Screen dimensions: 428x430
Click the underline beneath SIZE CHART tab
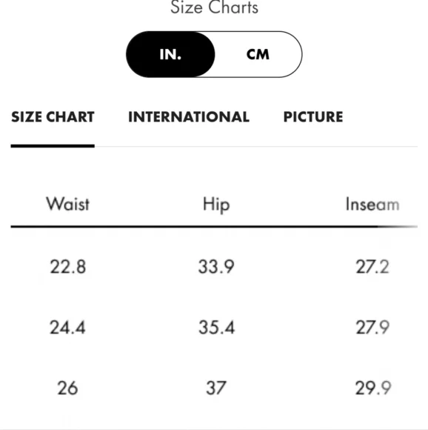[x=53, y=146]
